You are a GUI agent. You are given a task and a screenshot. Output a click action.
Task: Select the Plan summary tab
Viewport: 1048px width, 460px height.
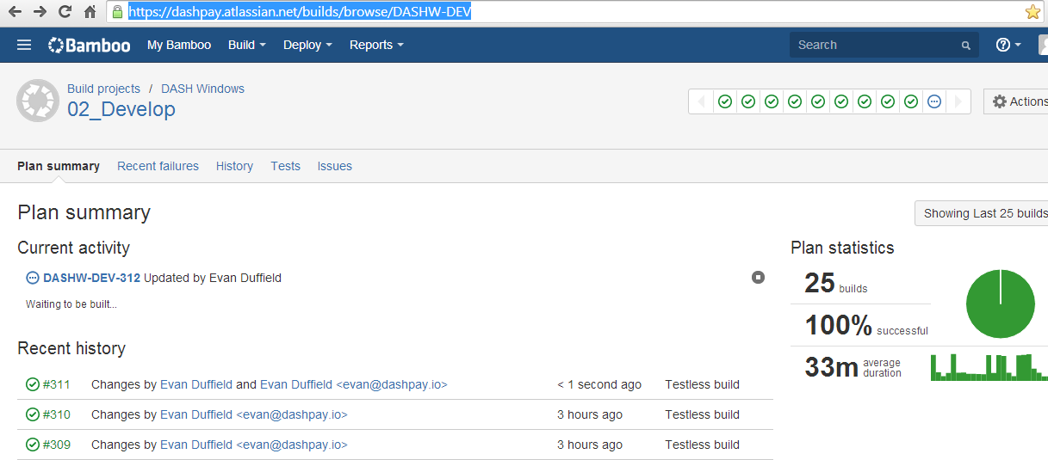pyautogui.click(x=59, y=166)
